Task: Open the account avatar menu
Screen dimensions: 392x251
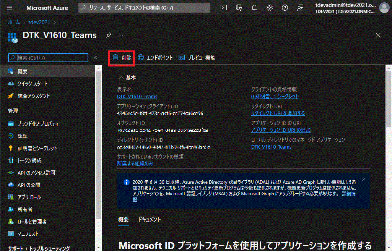Action: point(384,8)
